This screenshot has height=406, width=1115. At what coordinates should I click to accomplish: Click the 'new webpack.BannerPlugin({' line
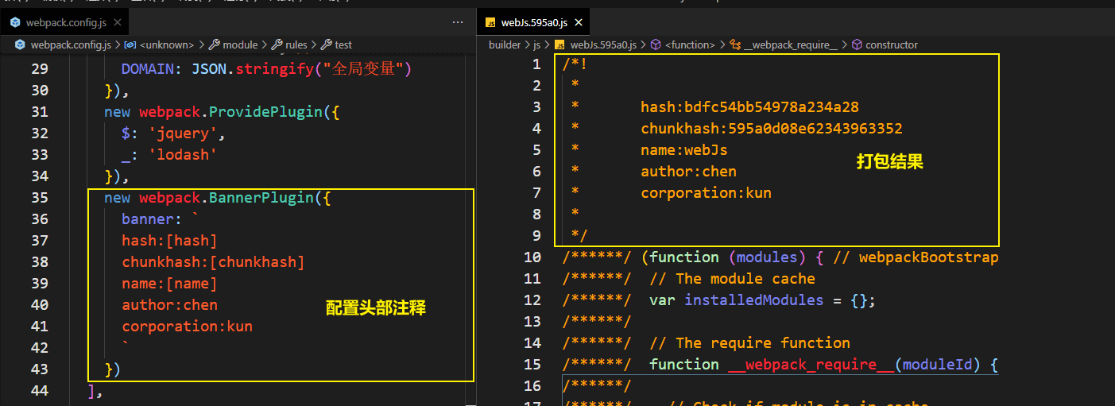coord(217,197)
